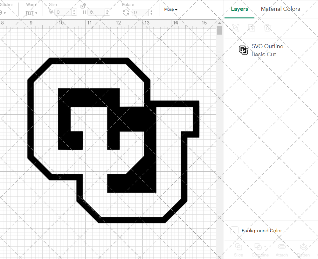Open the Background Color swatch
The image size is (318, 259).
[234, 230]
